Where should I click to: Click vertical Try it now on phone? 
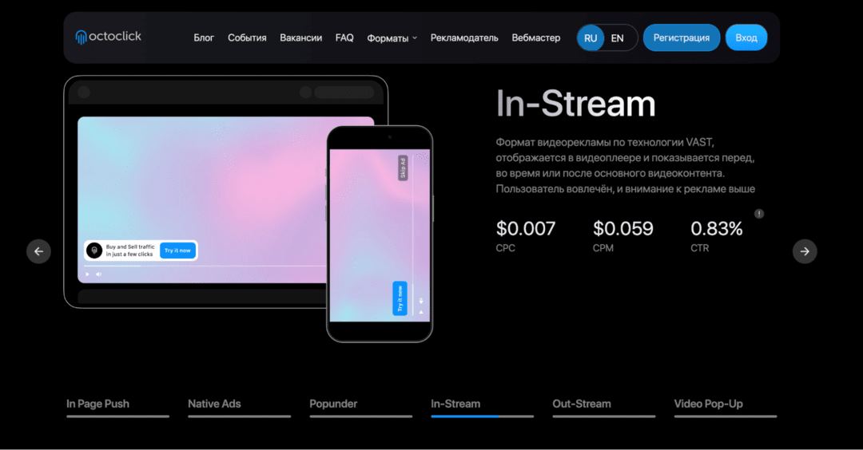tap(400, 298)
